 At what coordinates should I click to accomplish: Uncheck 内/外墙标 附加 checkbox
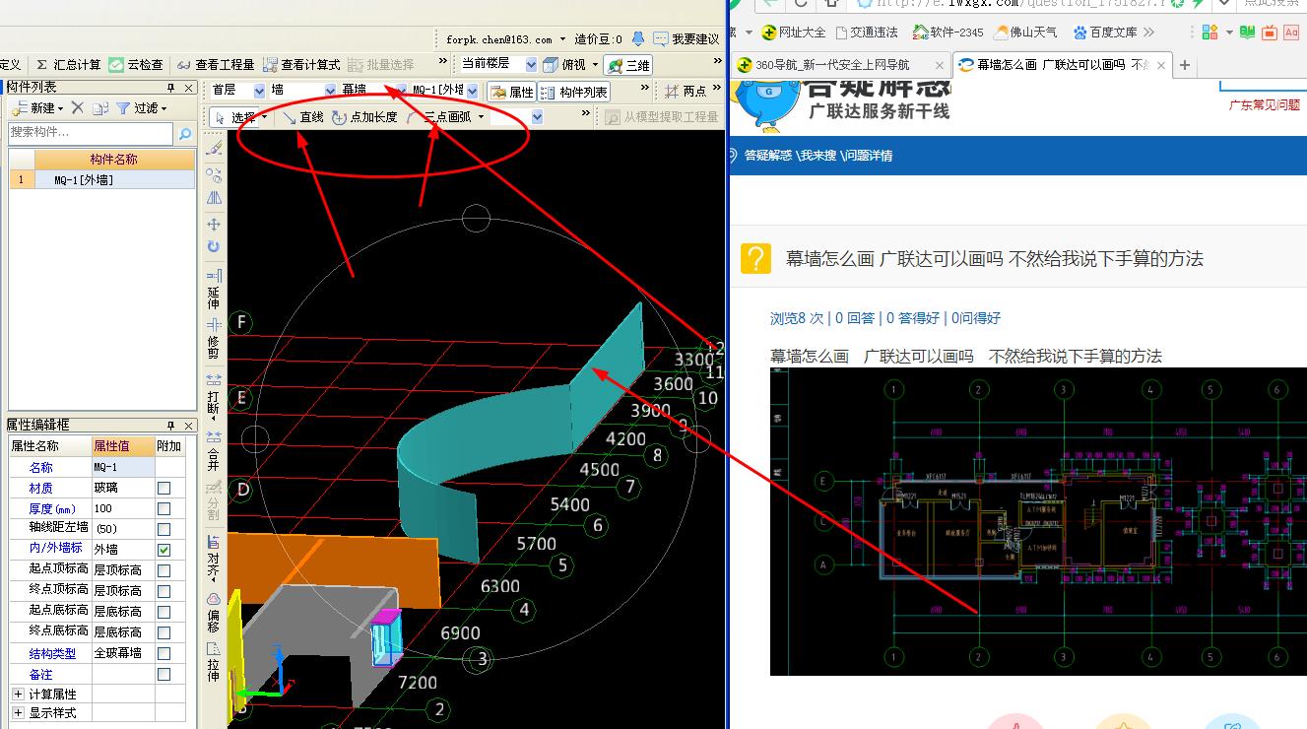164,550
